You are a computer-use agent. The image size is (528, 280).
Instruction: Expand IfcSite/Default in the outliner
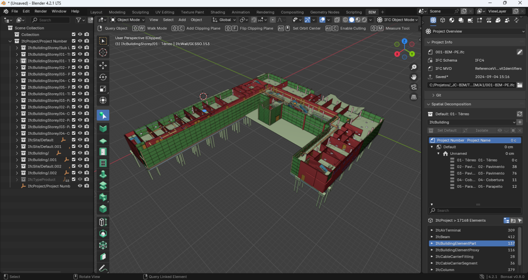(x=16, y=140)
